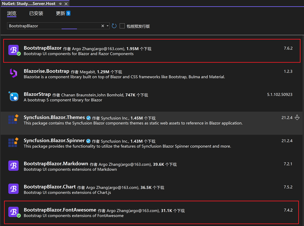Click version 21.2.4 of Syncfusion.Blazor.Spinner
The width and height of the screenshot is (304, 226).
coord(287,141)
